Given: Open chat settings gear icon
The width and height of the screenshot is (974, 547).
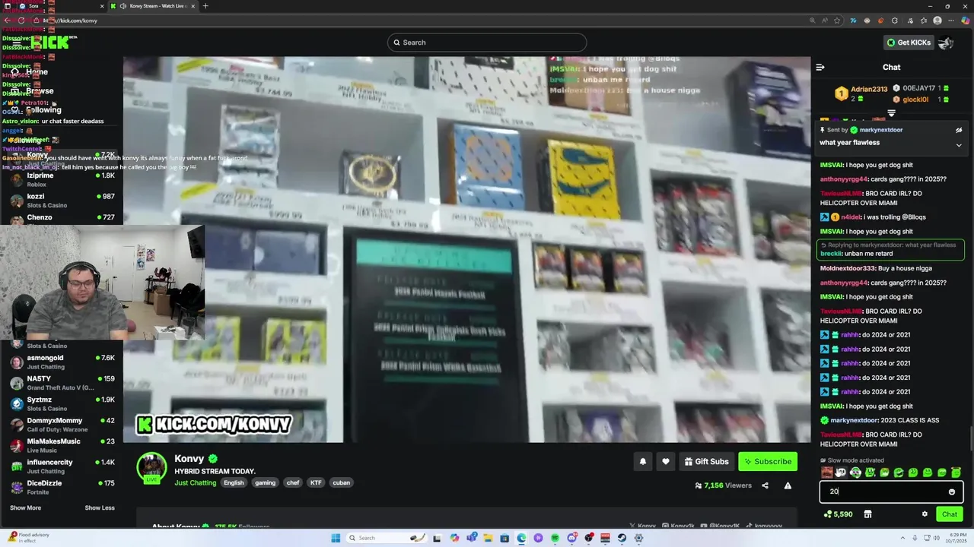Looking at the screenshot, I should point(925,514).
